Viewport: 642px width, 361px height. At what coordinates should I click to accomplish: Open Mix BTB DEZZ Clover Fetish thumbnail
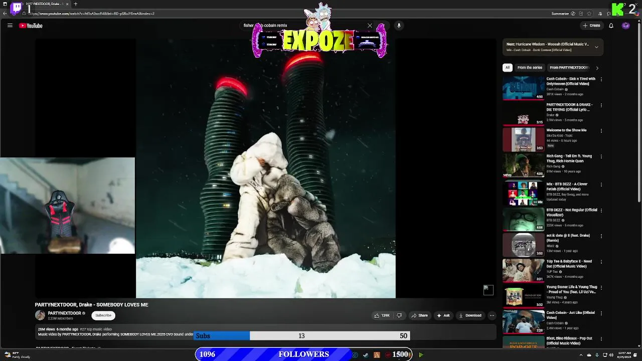pyautogui.click(x=523, y=194)
